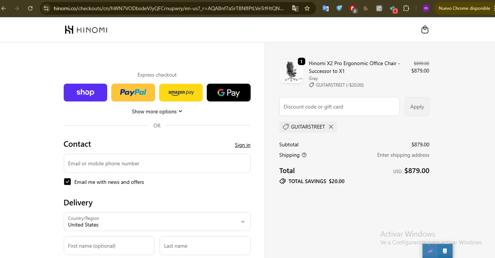Bookmark this page with star icon
The image size is (495, 258).
coord(307,8)
